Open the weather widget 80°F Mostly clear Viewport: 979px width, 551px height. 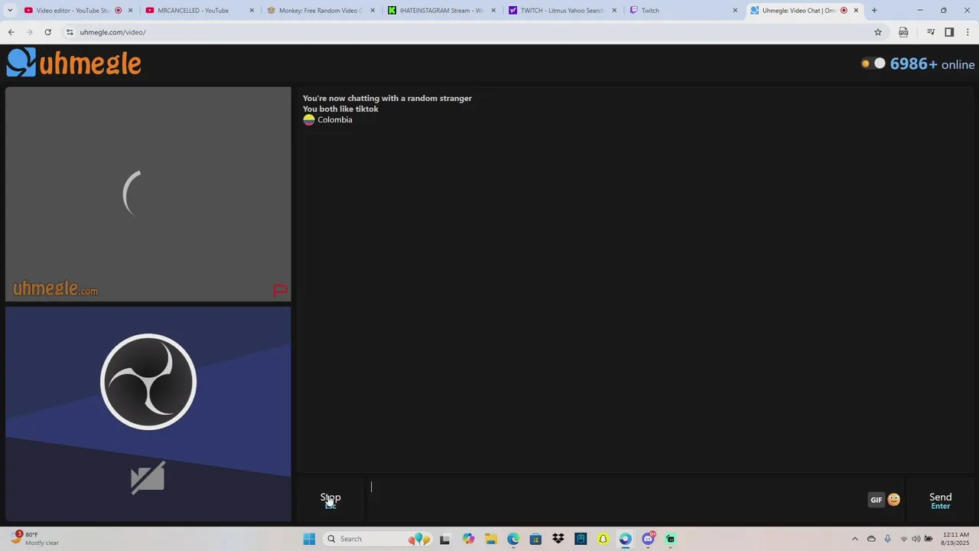pyautogui.click(x=35, y=539)
